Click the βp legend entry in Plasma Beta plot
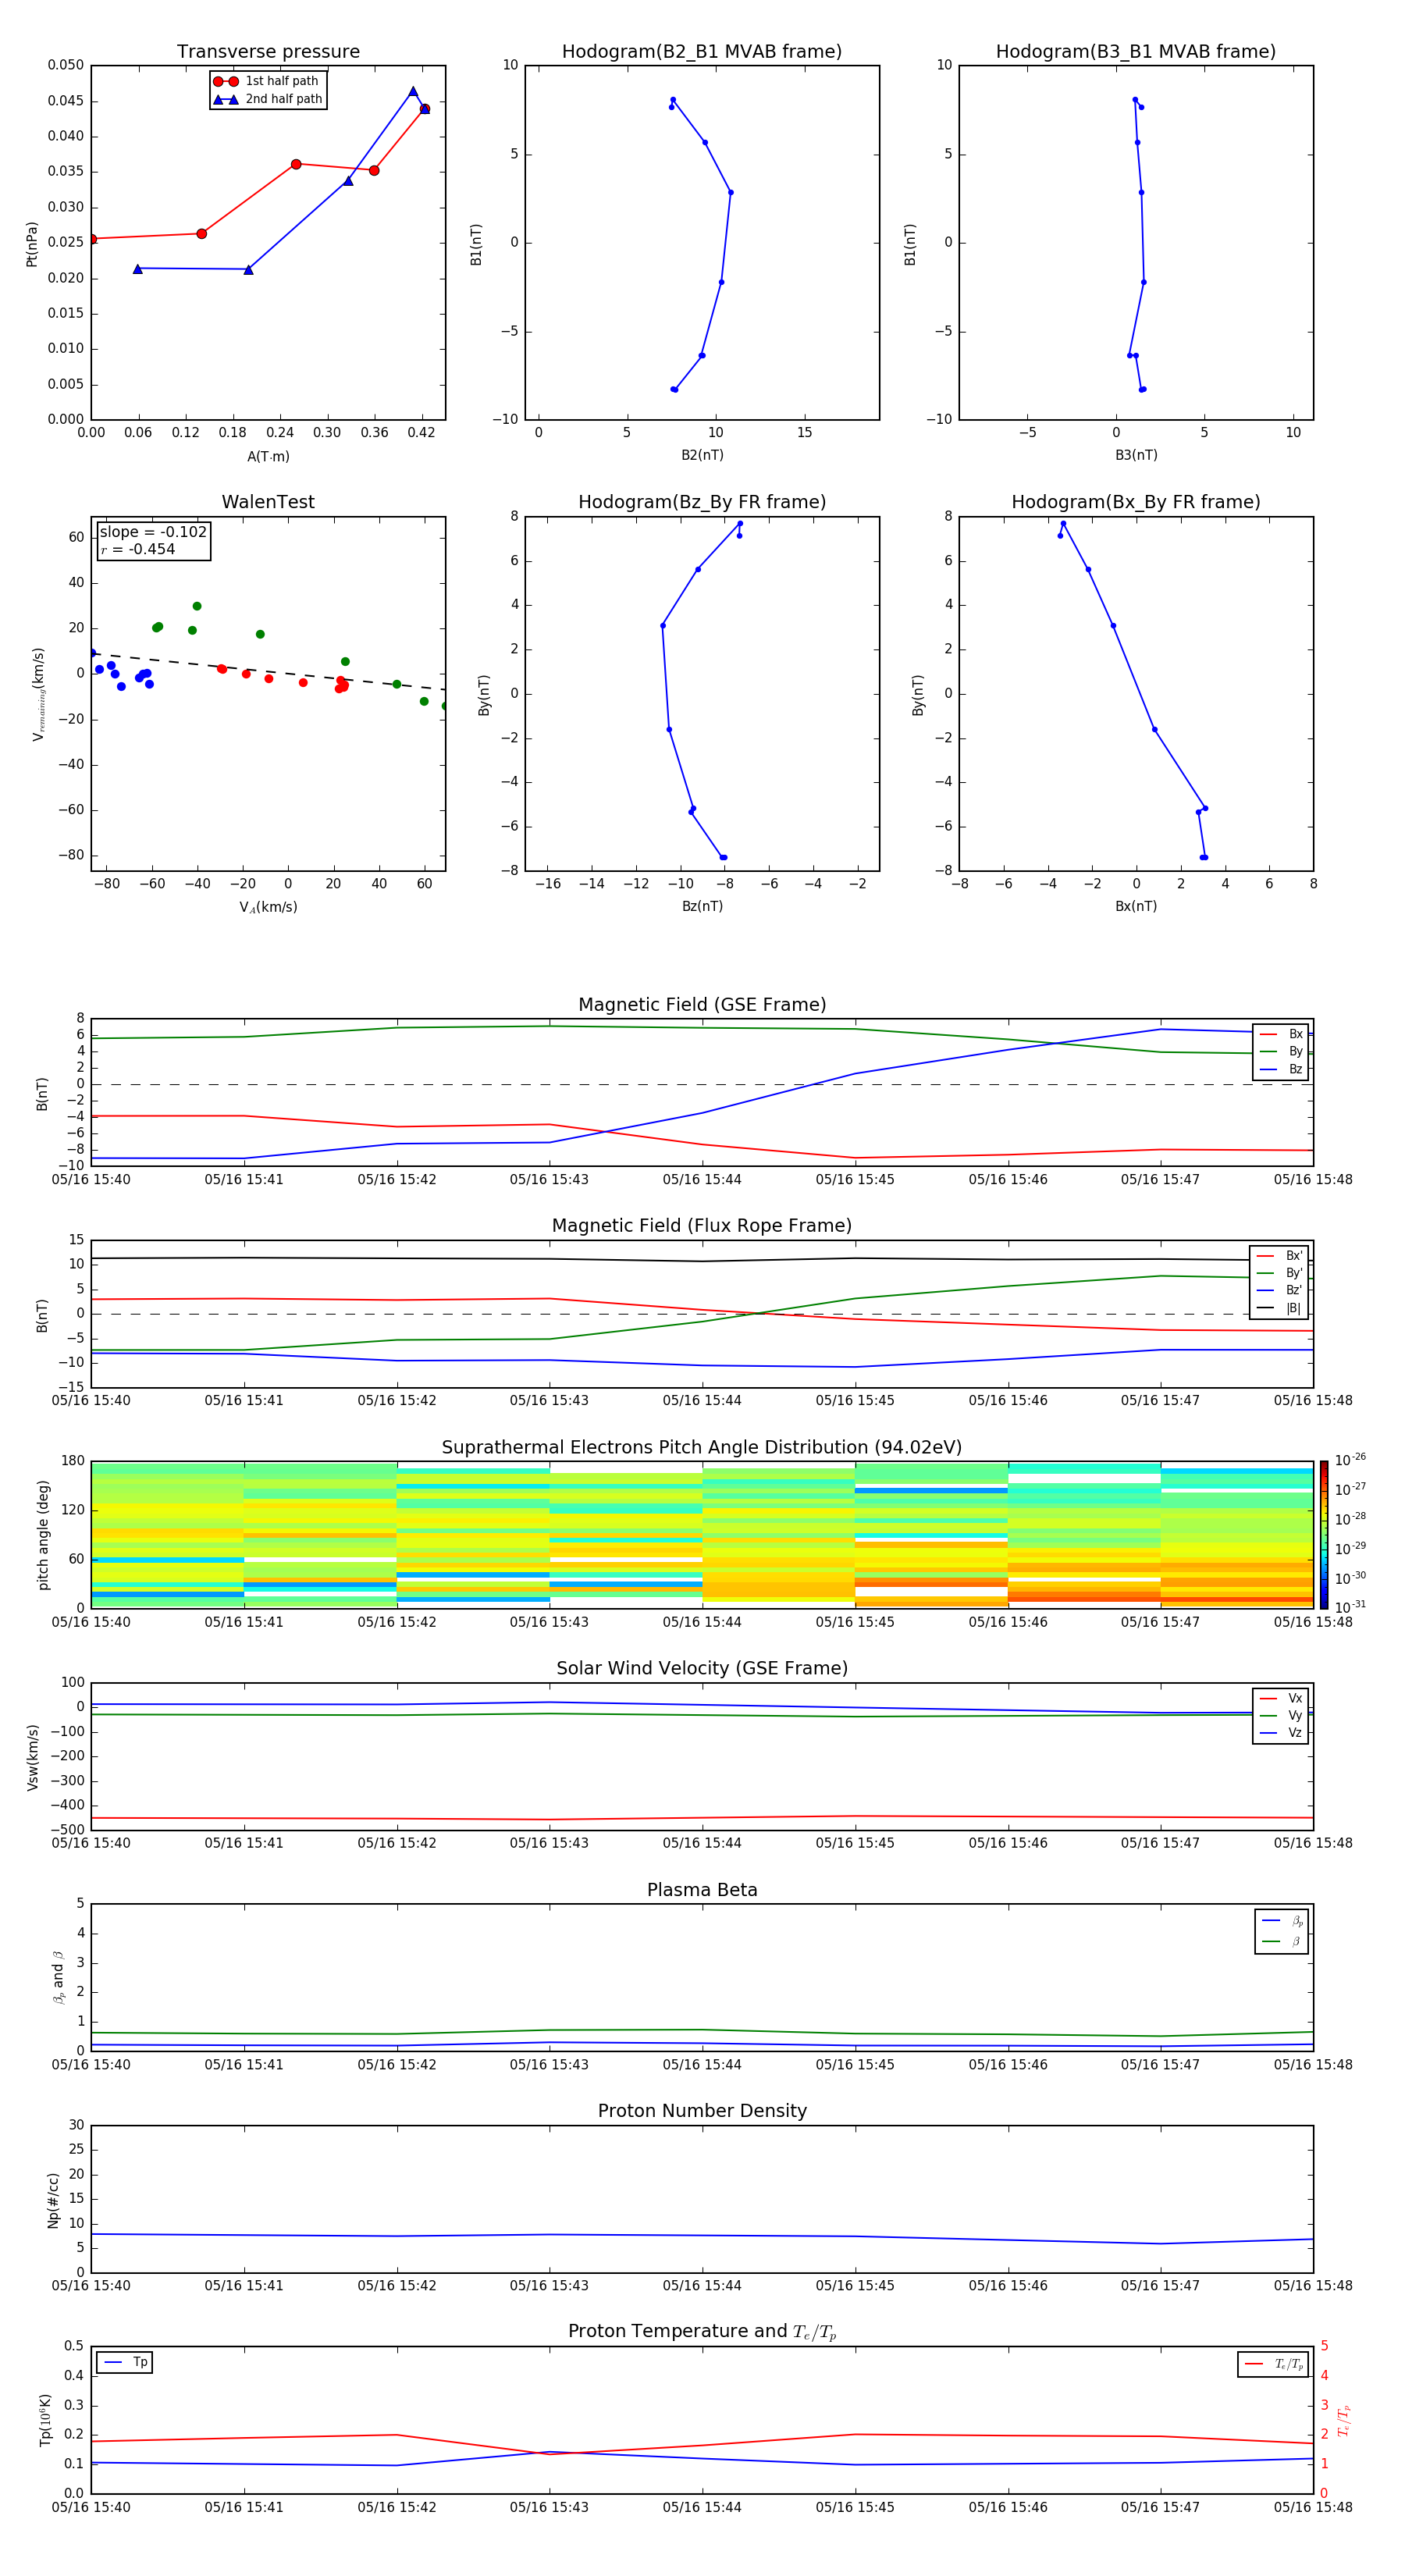 [1283, 1921]
